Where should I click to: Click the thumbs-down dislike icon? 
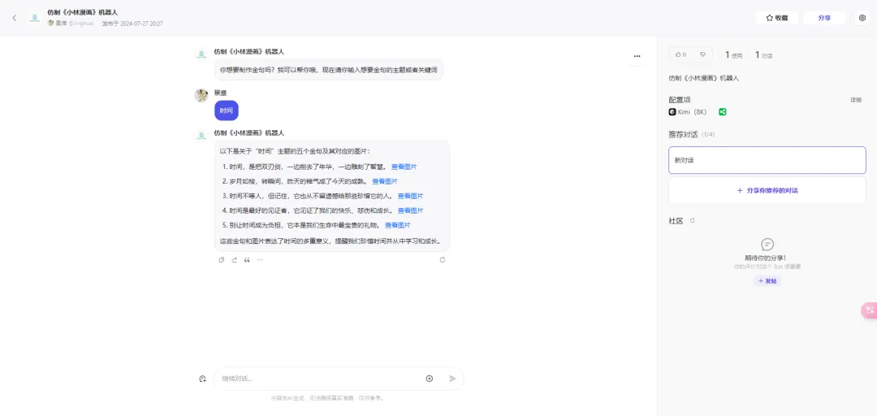pos(703,55)
